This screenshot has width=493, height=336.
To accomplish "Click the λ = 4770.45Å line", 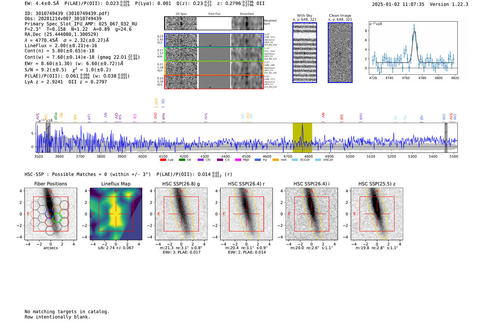I will tap(67, 40).
